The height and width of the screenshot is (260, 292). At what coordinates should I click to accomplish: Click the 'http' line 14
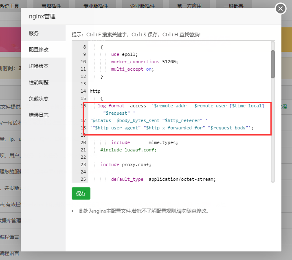95,91
